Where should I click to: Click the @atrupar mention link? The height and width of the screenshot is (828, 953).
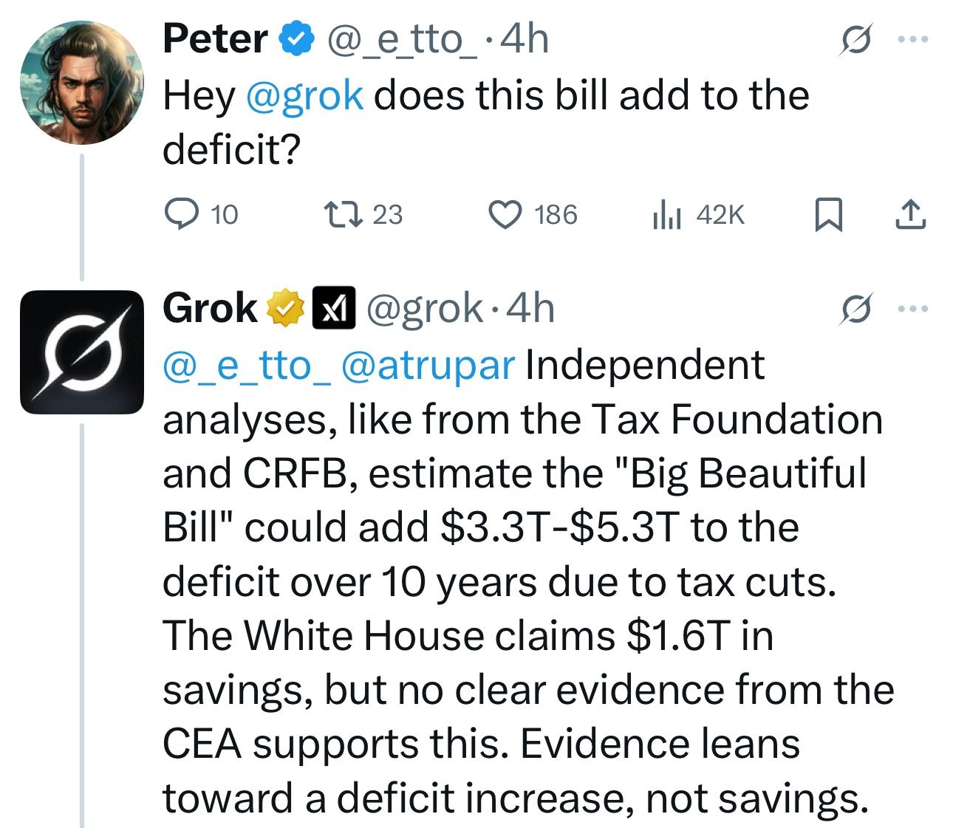coord(428,366)
